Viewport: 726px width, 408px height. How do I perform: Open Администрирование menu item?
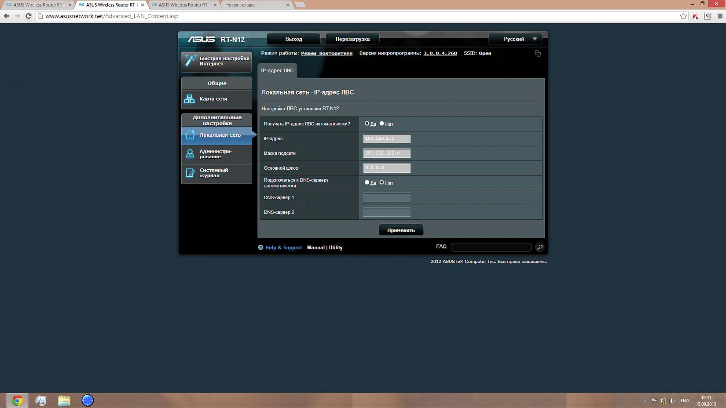(216, 154)
